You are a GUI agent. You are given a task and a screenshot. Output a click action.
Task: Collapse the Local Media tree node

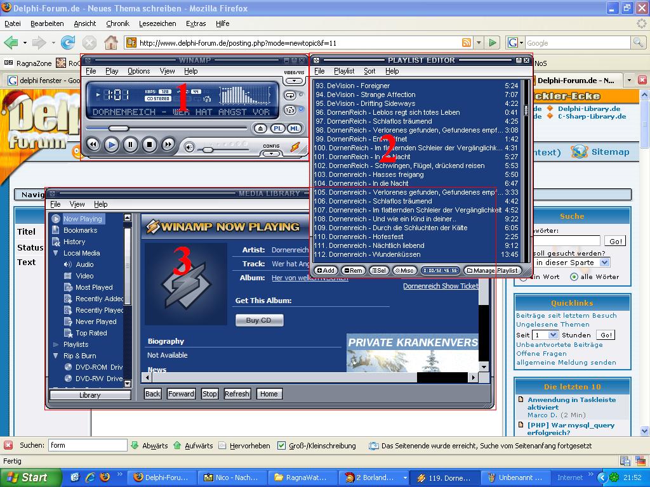coord(56,253)
